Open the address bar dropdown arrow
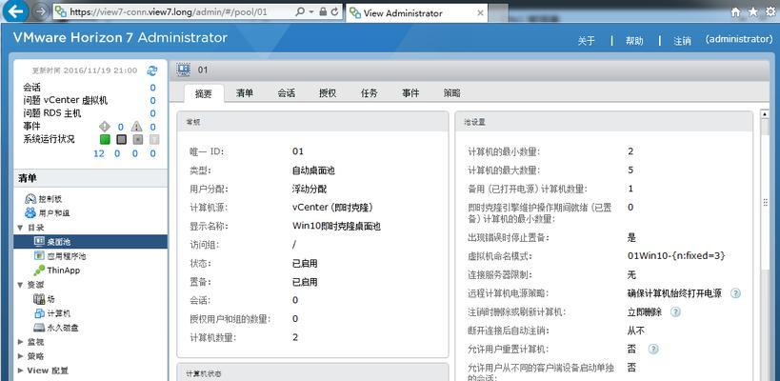This screenshot has width=780, height=381. click(x=311, y=11)
